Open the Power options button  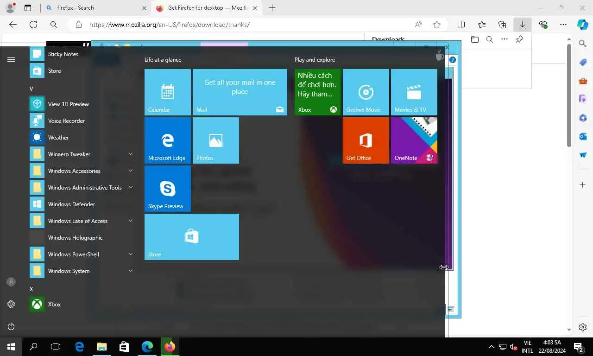[x=11, y=326]
